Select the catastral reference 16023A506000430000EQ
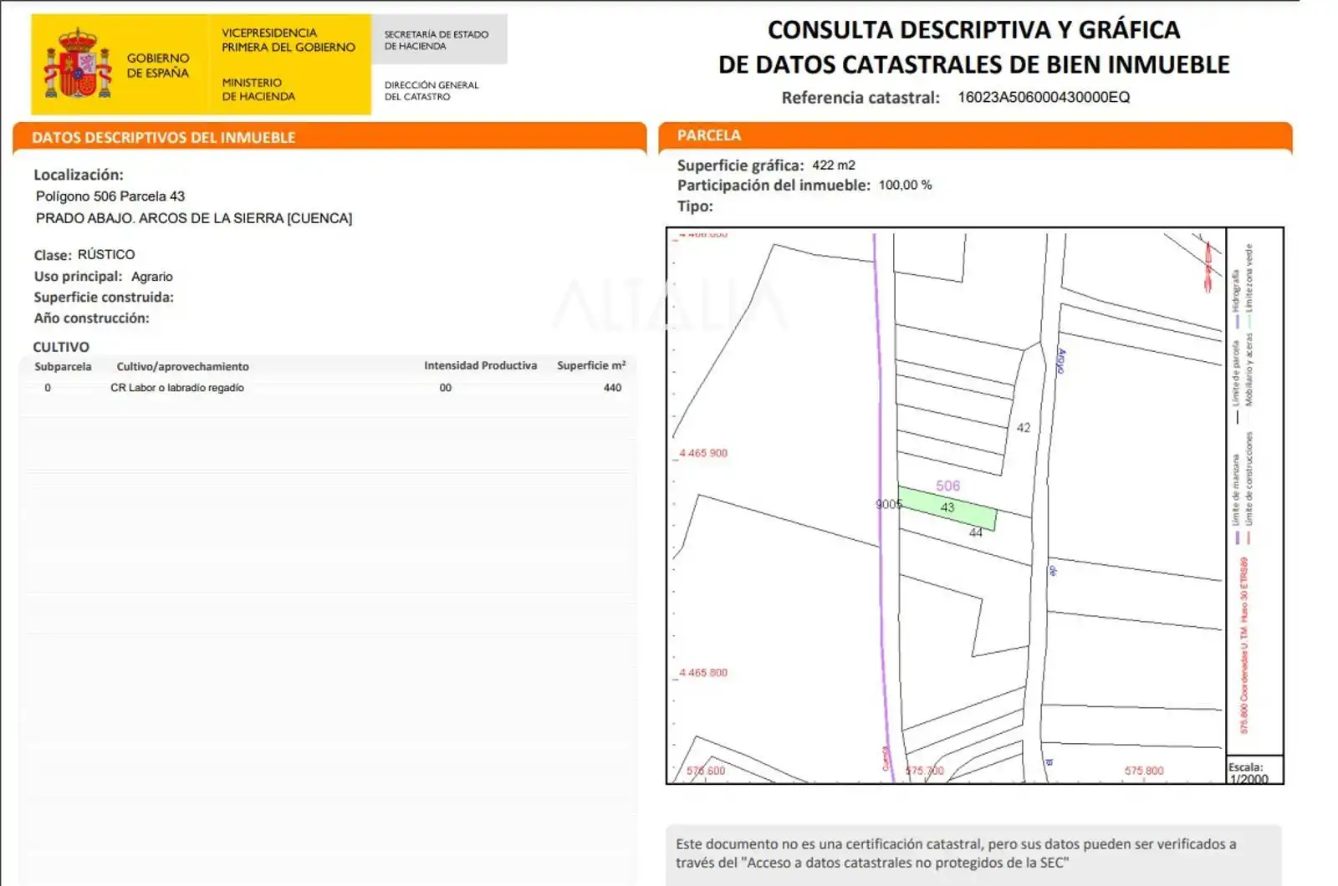This screenshot has height=886, width=1338. click(1044, 97)
